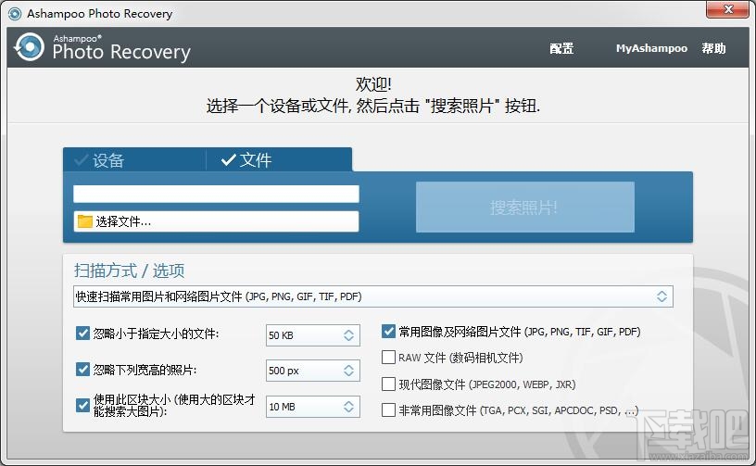Click the 欢迎! heading text

(373, 84)
